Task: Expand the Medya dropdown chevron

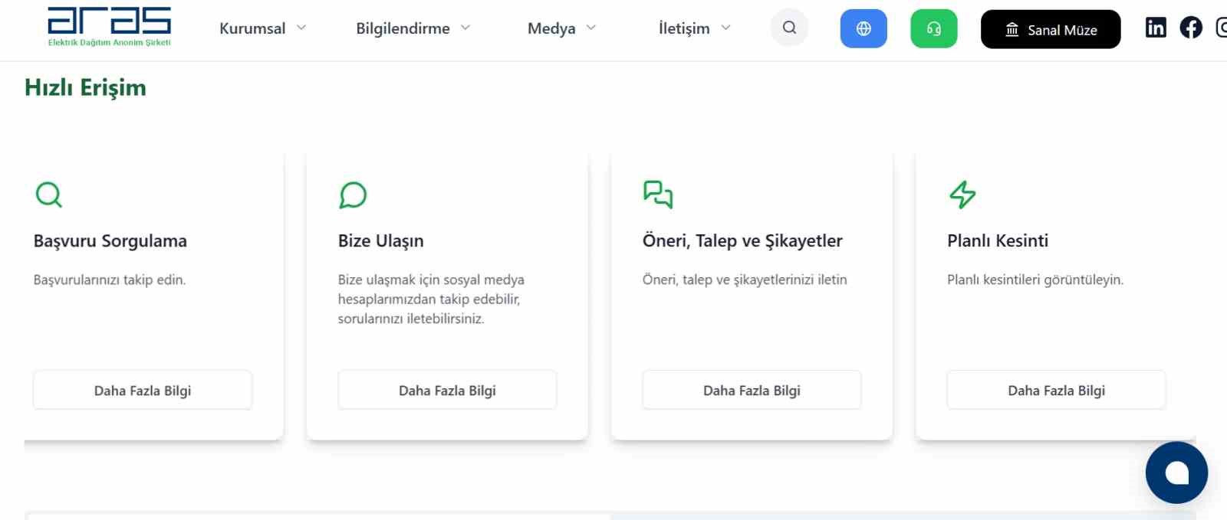Action: pyautogui.click(x=591, y=28)
